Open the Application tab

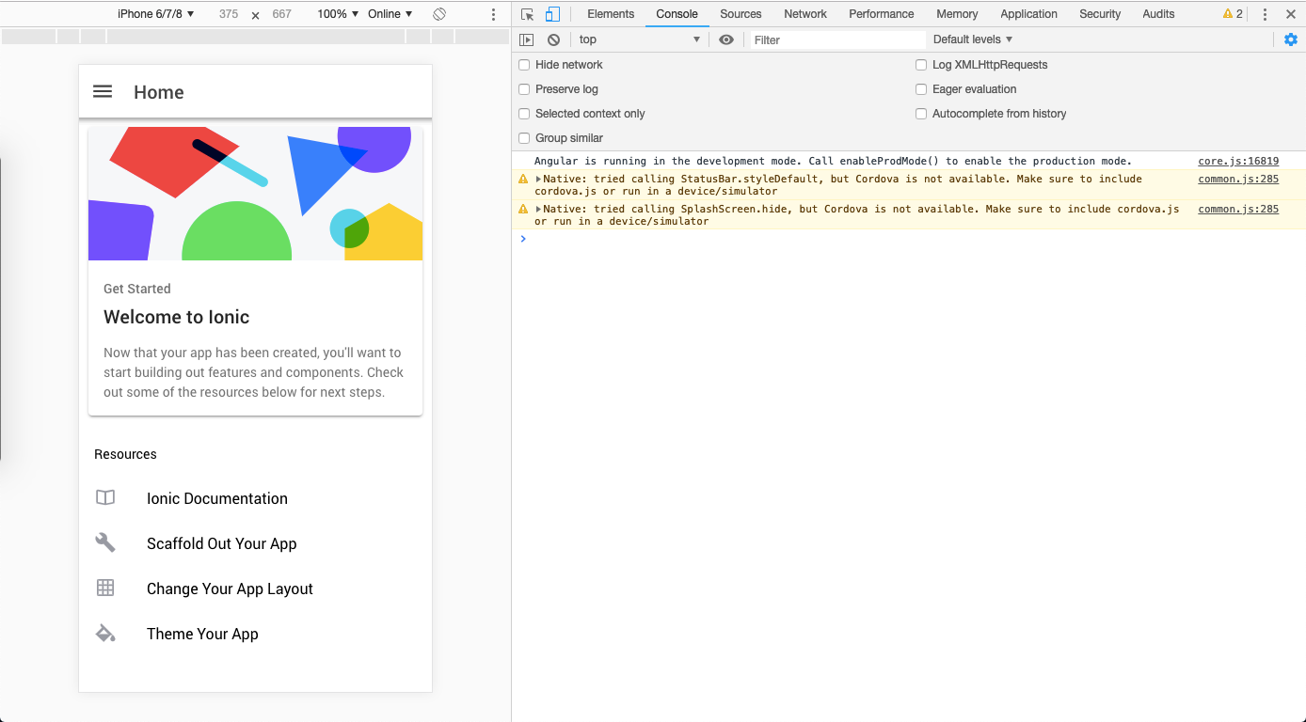coord(1028,14)
